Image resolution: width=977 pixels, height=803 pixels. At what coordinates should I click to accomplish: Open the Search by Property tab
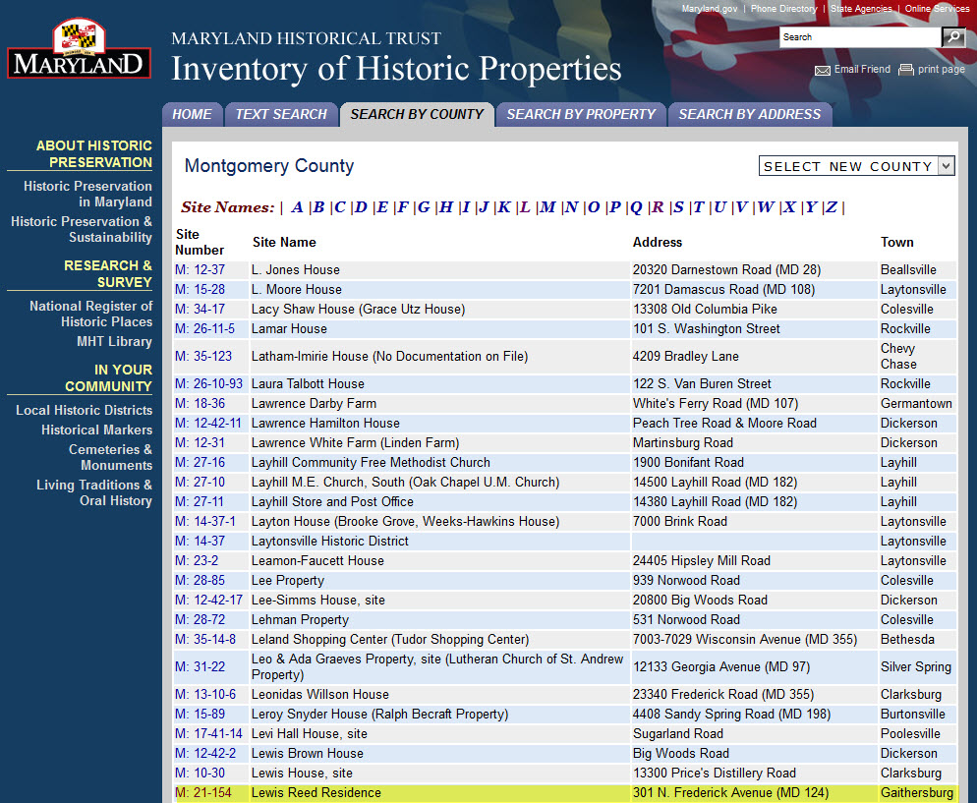point(581,114)
